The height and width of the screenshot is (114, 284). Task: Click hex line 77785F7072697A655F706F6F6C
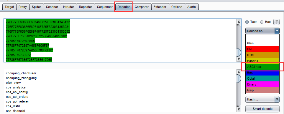(x=29, y=50)
